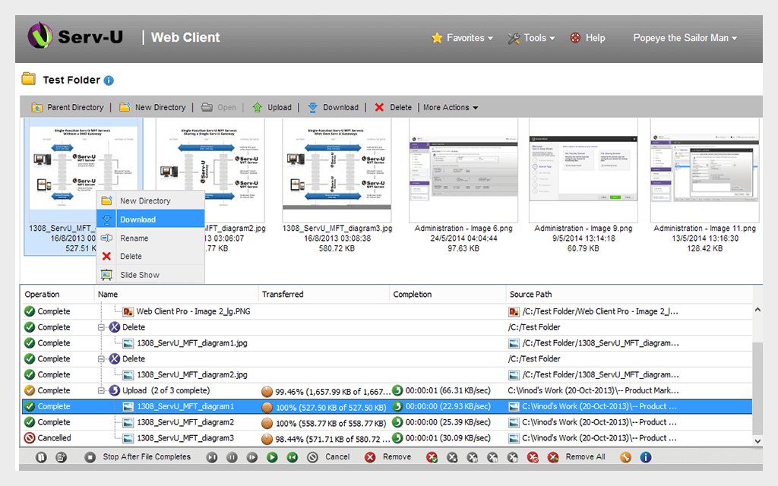Collapse the Upload transfer group

pyautogui.click(x=101, y=391)
